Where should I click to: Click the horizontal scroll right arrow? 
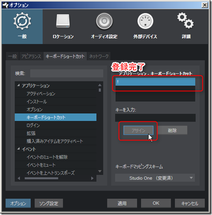tap(92, 178)
